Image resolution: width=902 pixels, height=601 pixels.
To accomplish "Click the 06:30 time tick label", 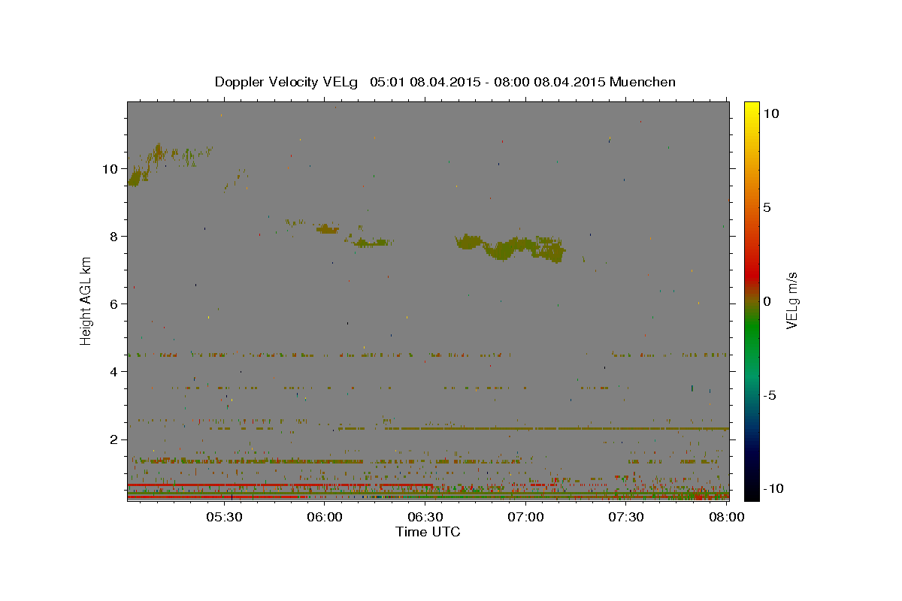I will click(x=425, y=517).
